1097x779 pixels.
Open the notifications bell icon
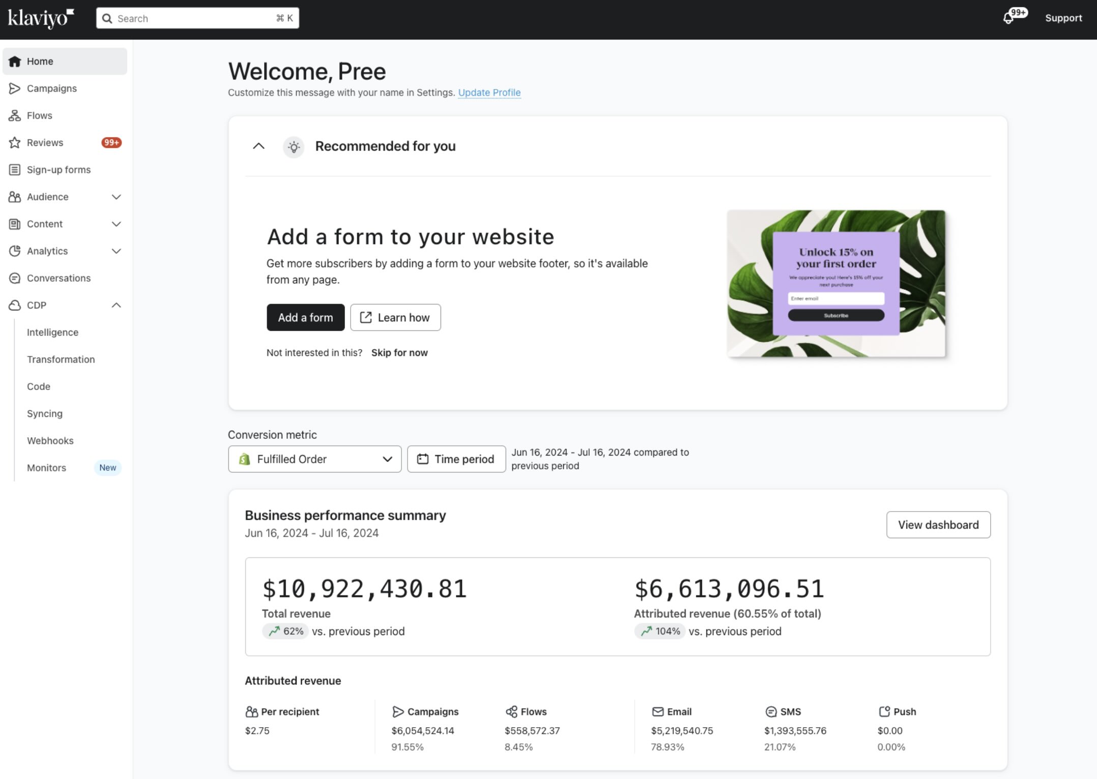click(1009, 18)
